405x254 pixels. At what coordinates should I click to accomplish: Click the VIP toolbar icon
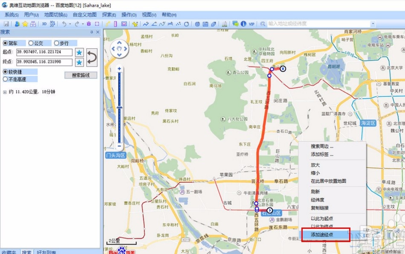point(252,24)
